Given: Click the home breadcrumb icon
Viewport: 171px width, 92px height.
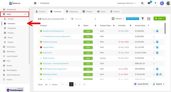Looking at the screenshot, I should pyautogui.click(x=35, y=3).
